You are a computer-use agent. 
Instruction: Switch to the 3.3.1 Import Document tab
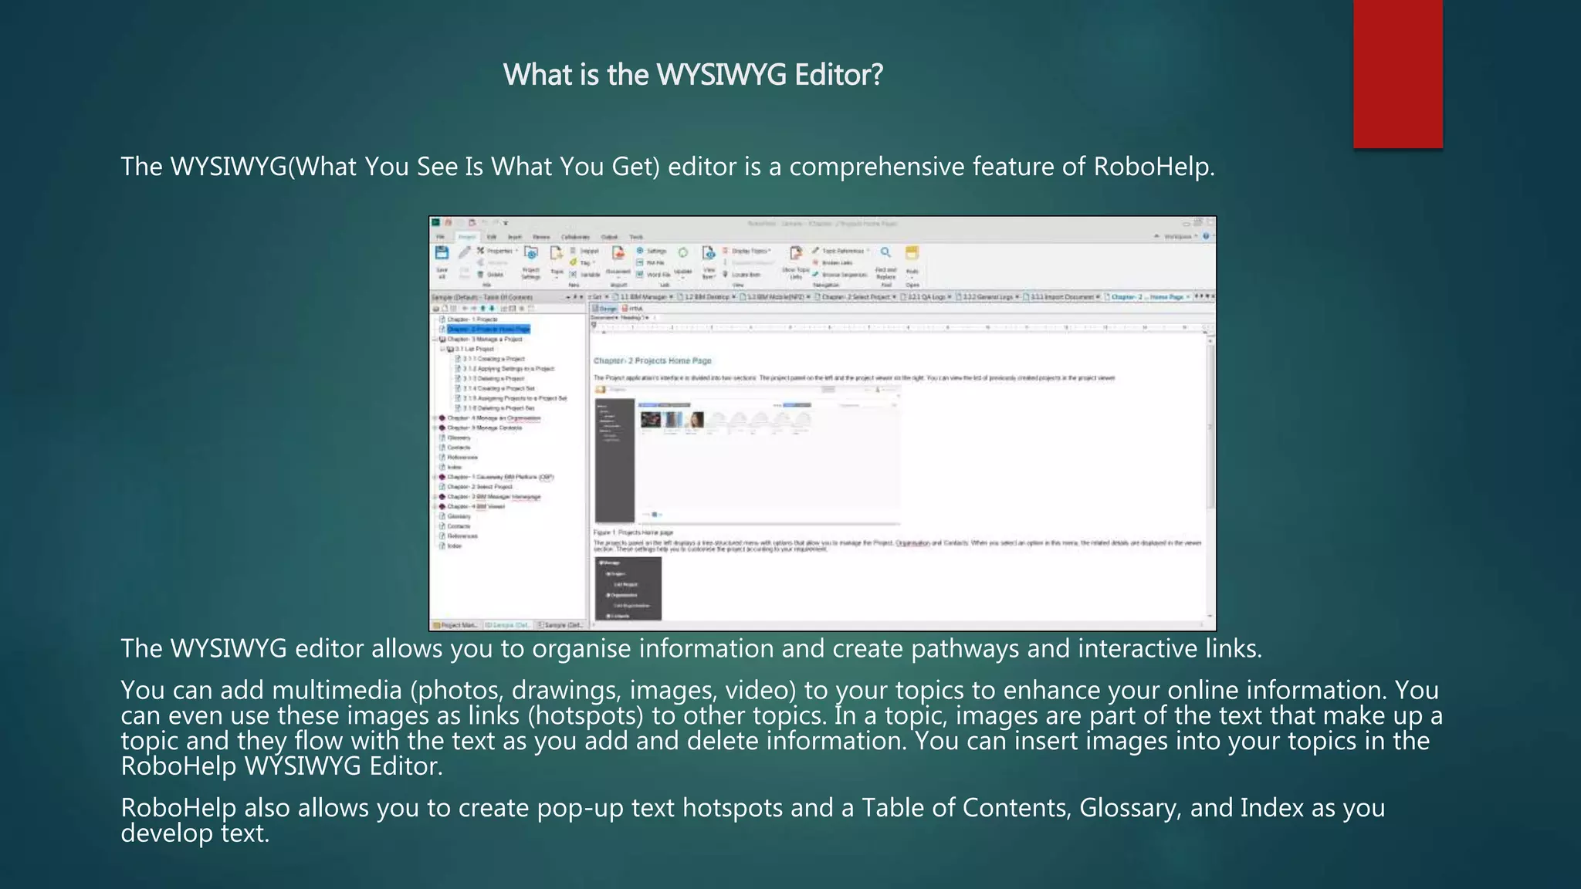click(x=1061, y=296)
